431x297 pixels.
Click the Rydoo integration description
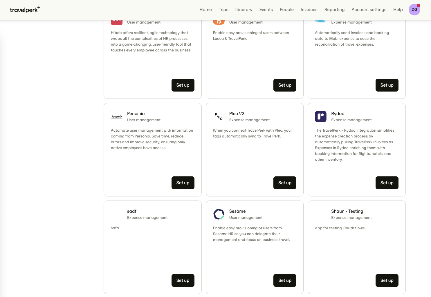pos(355,145)
